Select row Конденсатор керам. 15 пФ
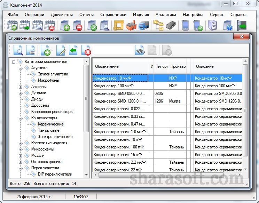259x203 pixels. click(x=167, y=155)
